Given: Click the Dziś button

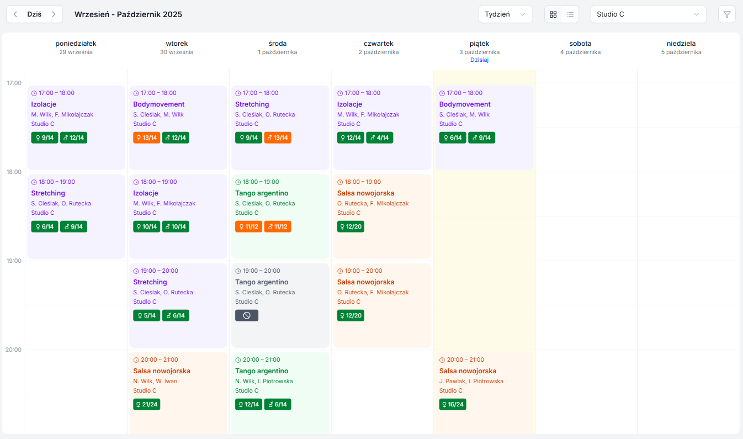Looking at the screenshot, I should [34, 14].
